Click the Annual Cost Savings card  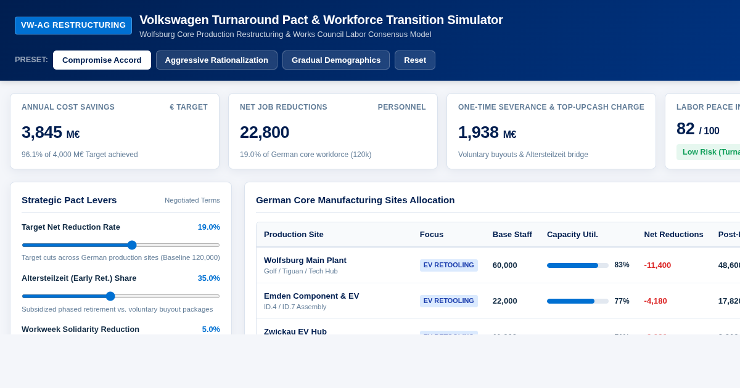click(x=115, y=131)
